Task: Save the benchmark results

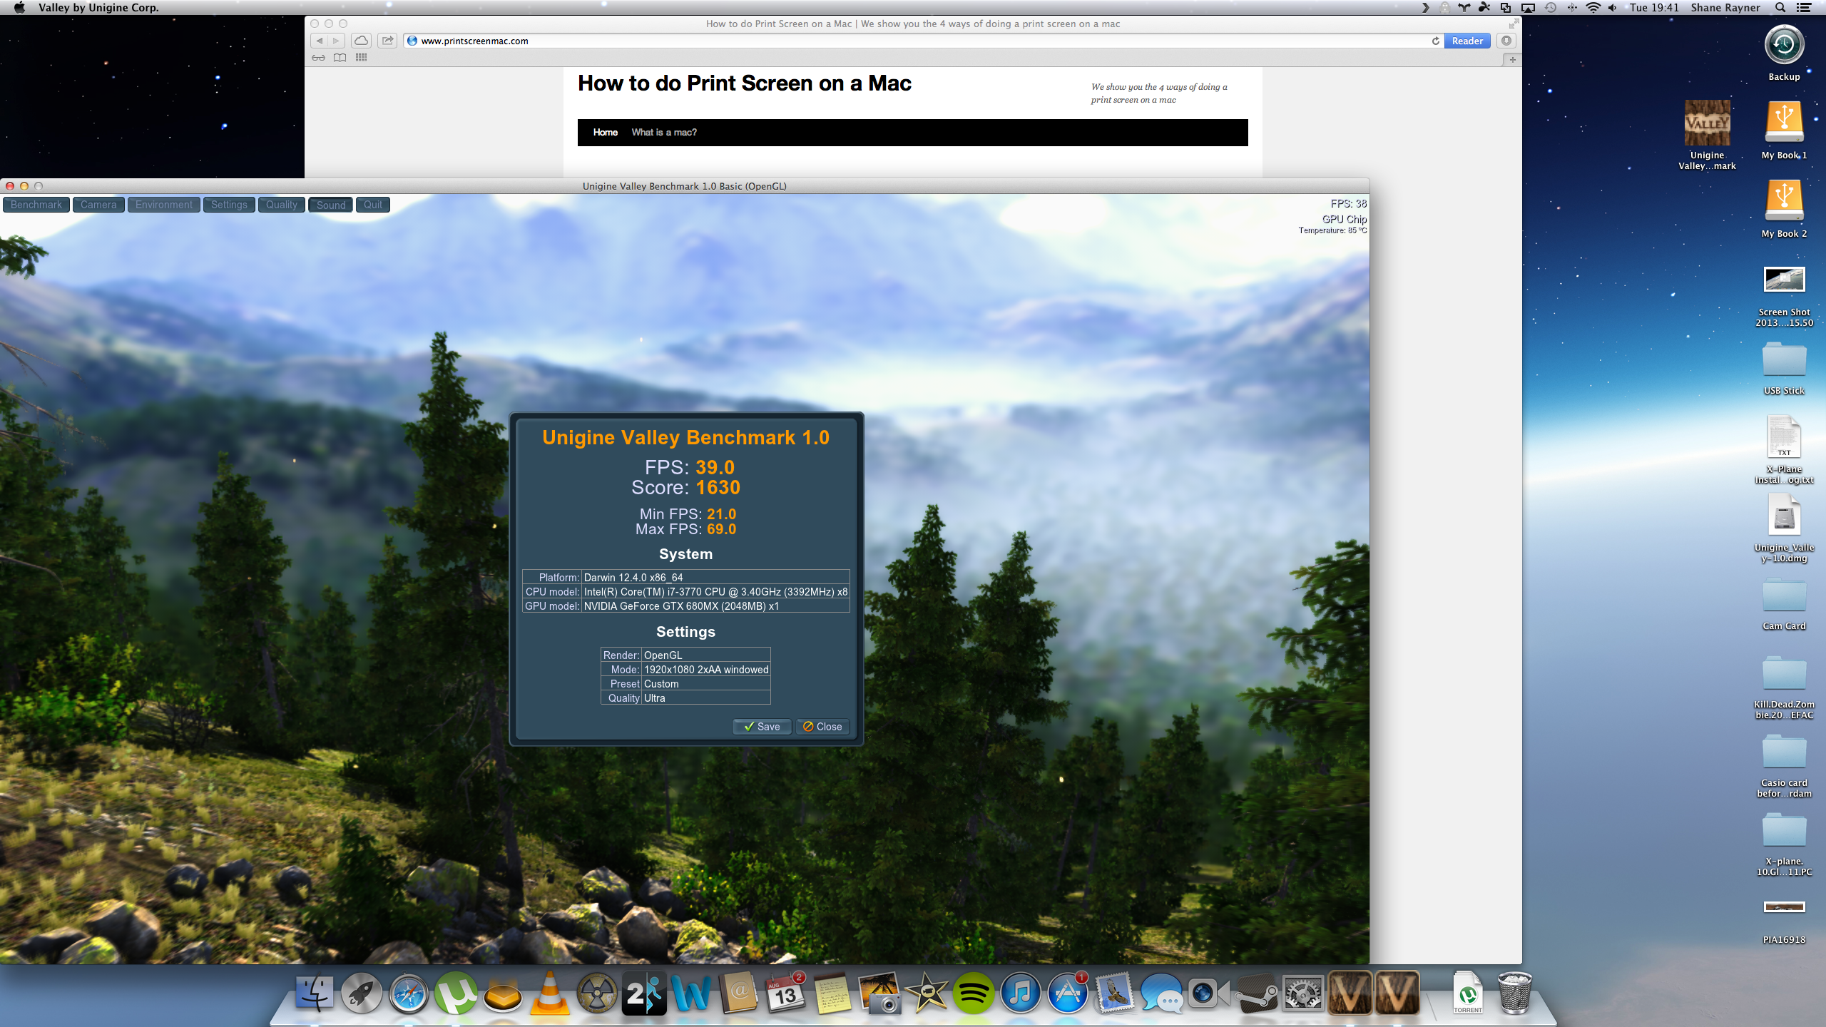Action: (762, 726)
